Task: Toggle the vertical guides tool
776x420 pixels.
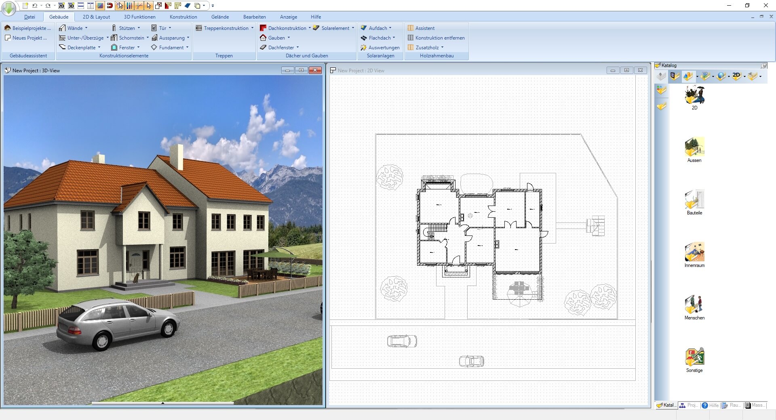Action: point(129,6)
